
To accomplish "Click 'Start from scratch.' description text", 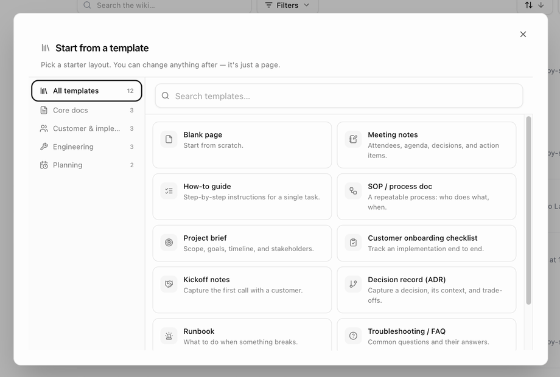I will pos(213,145).
